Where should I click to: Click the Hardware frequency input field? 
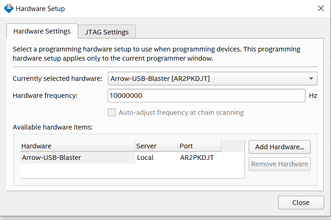click(x=206, y=96)
